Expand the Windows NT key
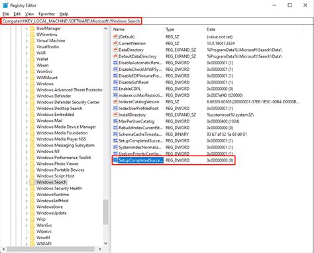This screenshot has width=314, height=253. (26, 152)
